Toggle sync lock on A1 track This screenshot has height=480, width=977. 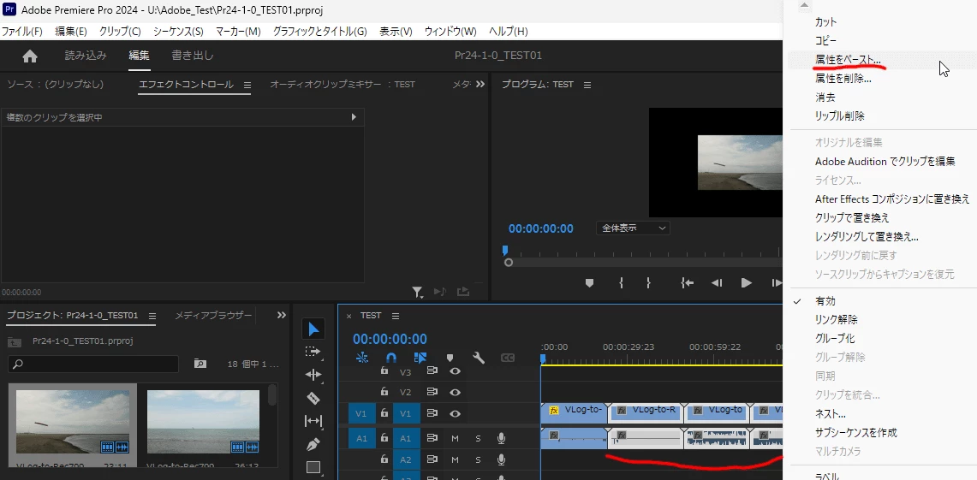tap(432, 439)
